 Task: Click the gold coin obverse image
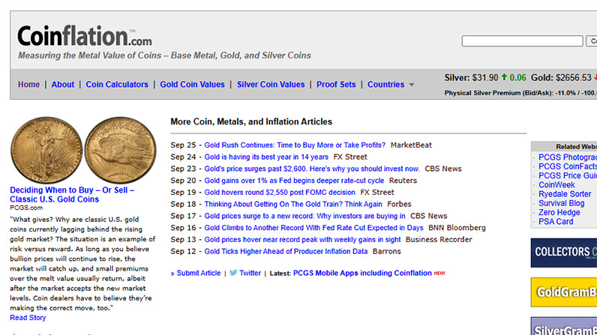point(46,150)
